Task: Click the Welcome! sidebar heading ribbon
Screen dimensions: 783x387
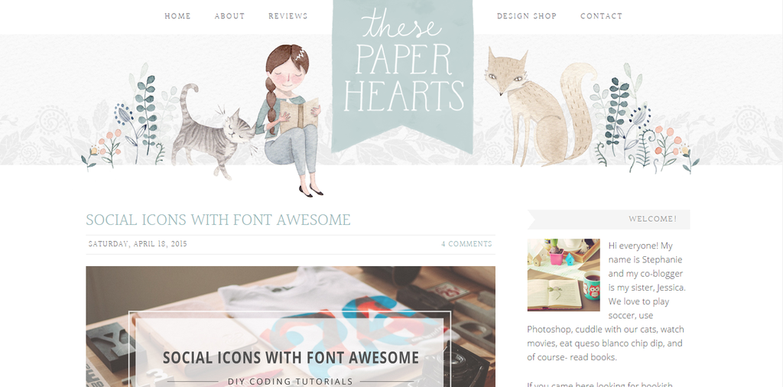Action: tap(609, 220)
